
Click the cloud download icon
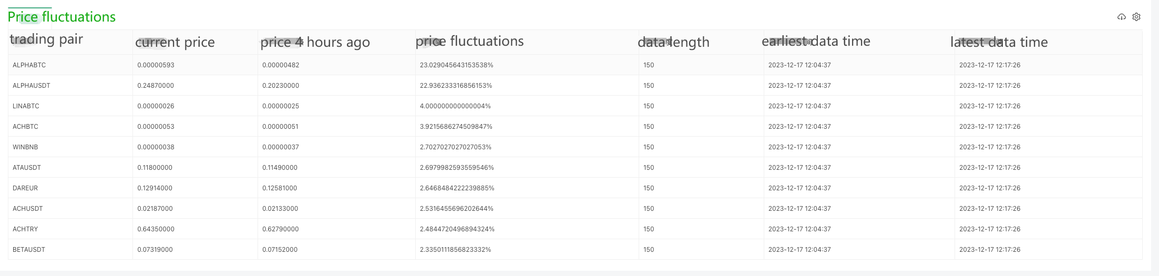1121,17
